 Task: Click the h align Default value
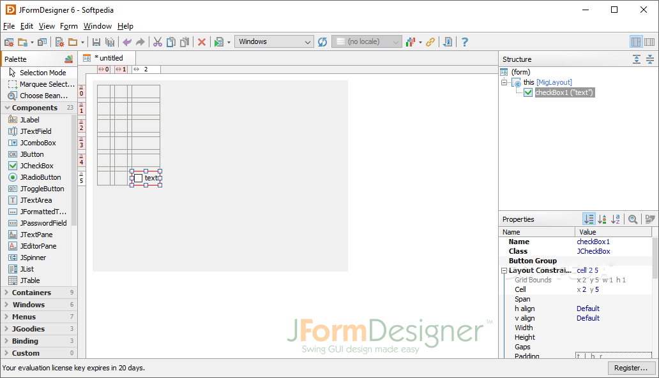(x=588, y=309)
